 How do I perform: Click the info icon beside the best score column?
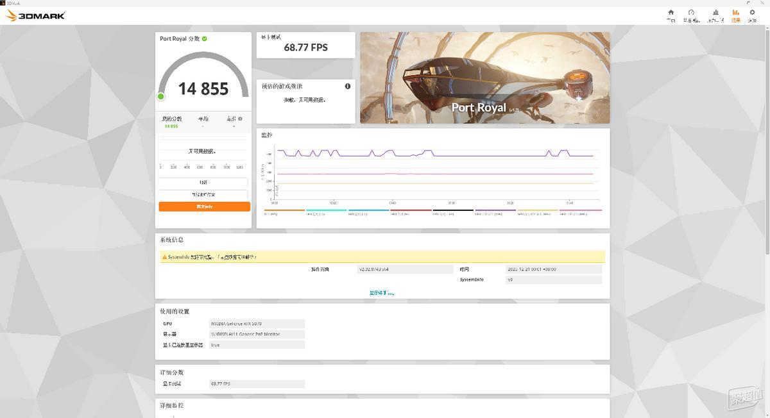pyautogui.click(x=240, y=119)
